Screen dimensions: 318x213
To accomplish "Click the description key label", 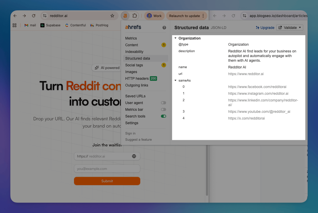I will point(187,51).
